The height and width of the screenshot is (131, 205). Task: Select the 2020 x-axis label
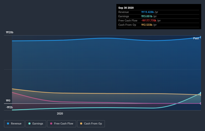click(60, 113)
